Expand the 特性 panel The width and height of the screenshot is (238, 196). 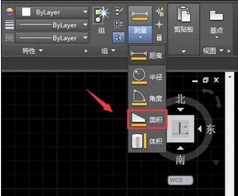pyautogui.click(x=32, y=50)
